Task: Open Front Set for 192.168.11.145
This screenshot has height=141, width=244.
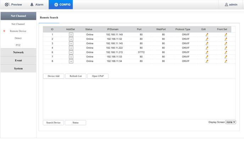Action: coord(226,43)
